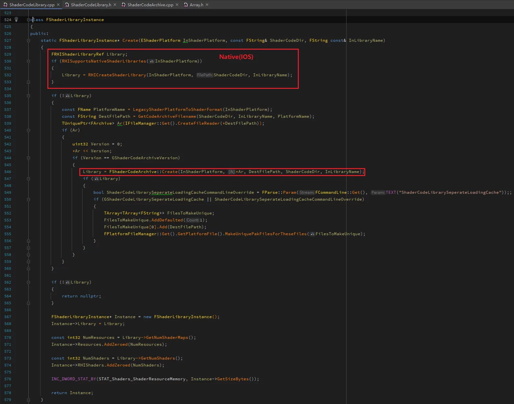Screen dimensions: 514x404
Task: Click the Array.h header file icon
Action: (x=186, y=5)
